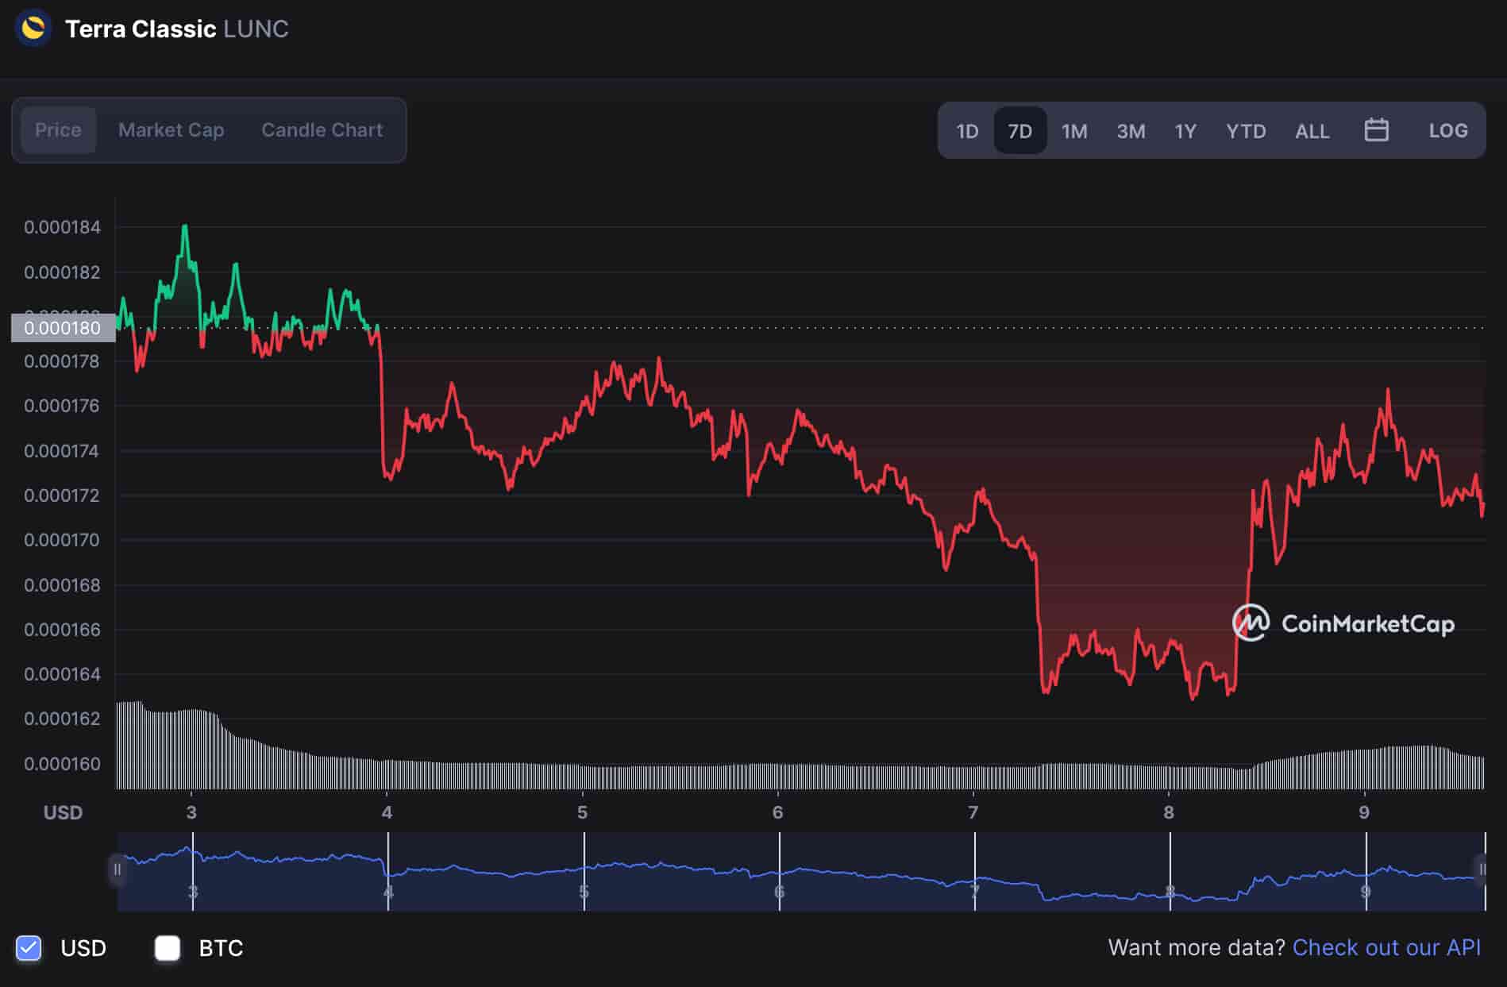
Task: Click the Terra Classic coin logo
Action: tap(33, 29)
